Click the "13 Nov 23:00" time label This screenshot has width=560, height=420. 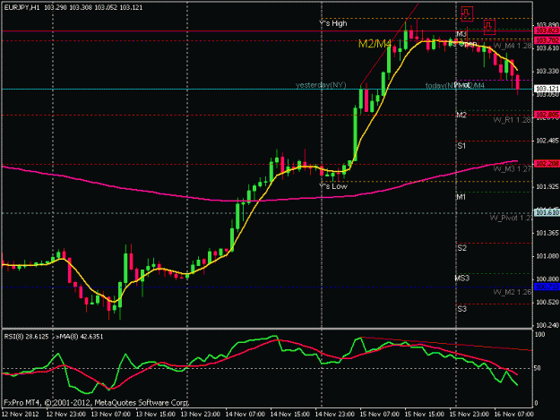coord(201,415)
